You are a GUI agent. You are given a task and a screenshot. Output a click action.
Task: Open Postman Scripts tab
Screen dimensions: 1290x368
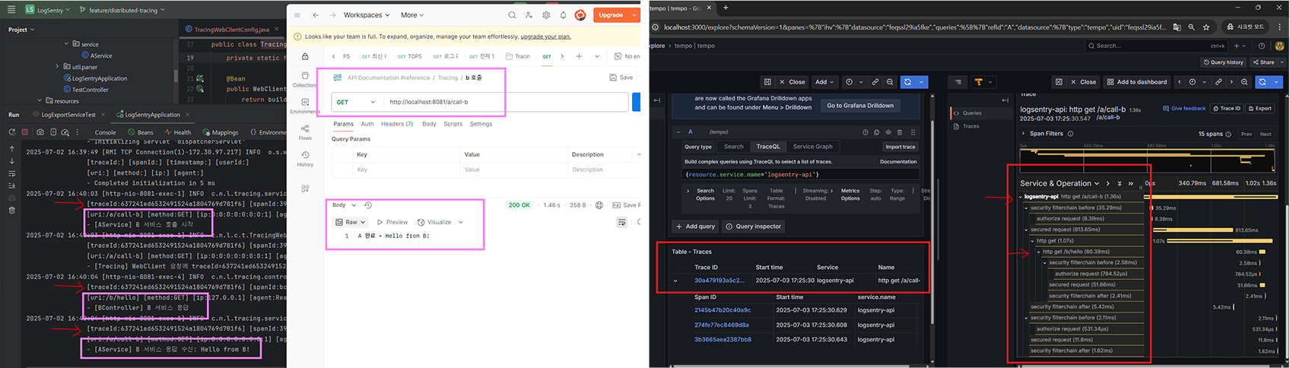[453, 124]
